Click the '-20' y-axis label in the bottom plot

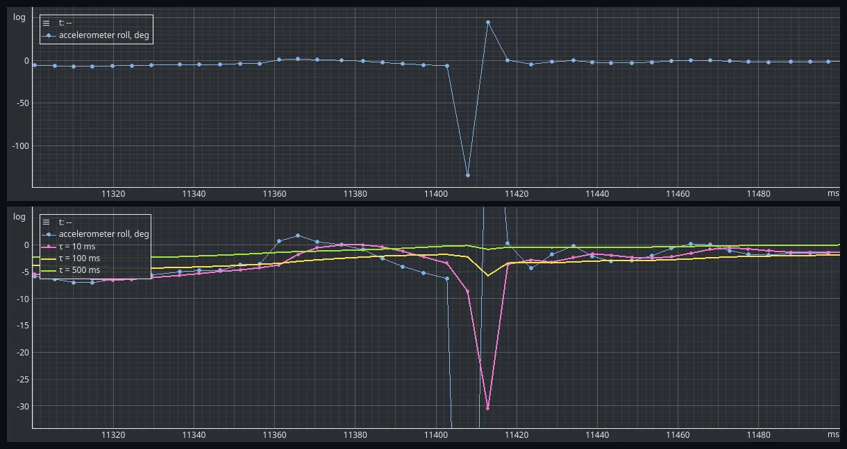[22, 353]
